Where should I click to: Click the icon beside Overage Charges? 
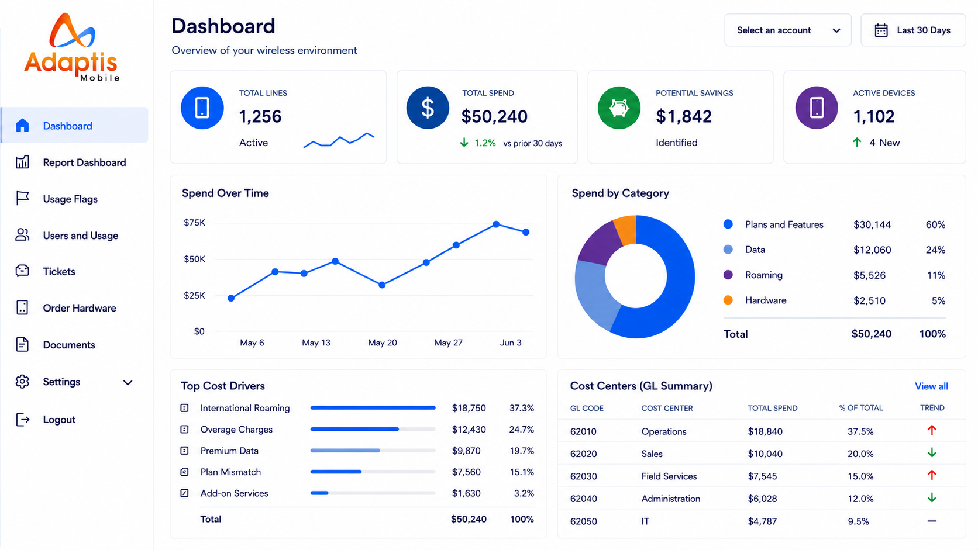click(184, 429)
